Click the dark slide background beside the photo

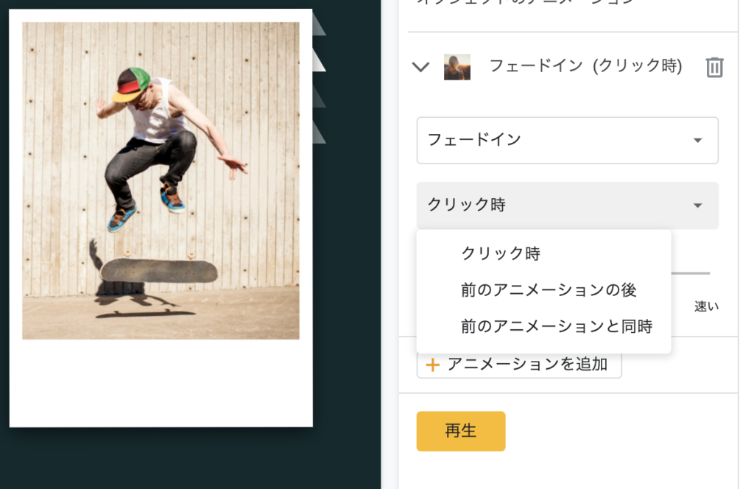click(x=346, y=289)
